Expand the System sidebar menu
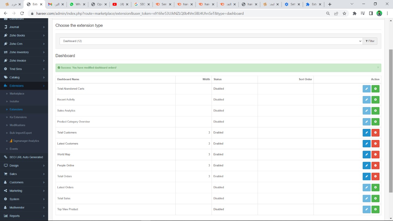 [24, 199]
